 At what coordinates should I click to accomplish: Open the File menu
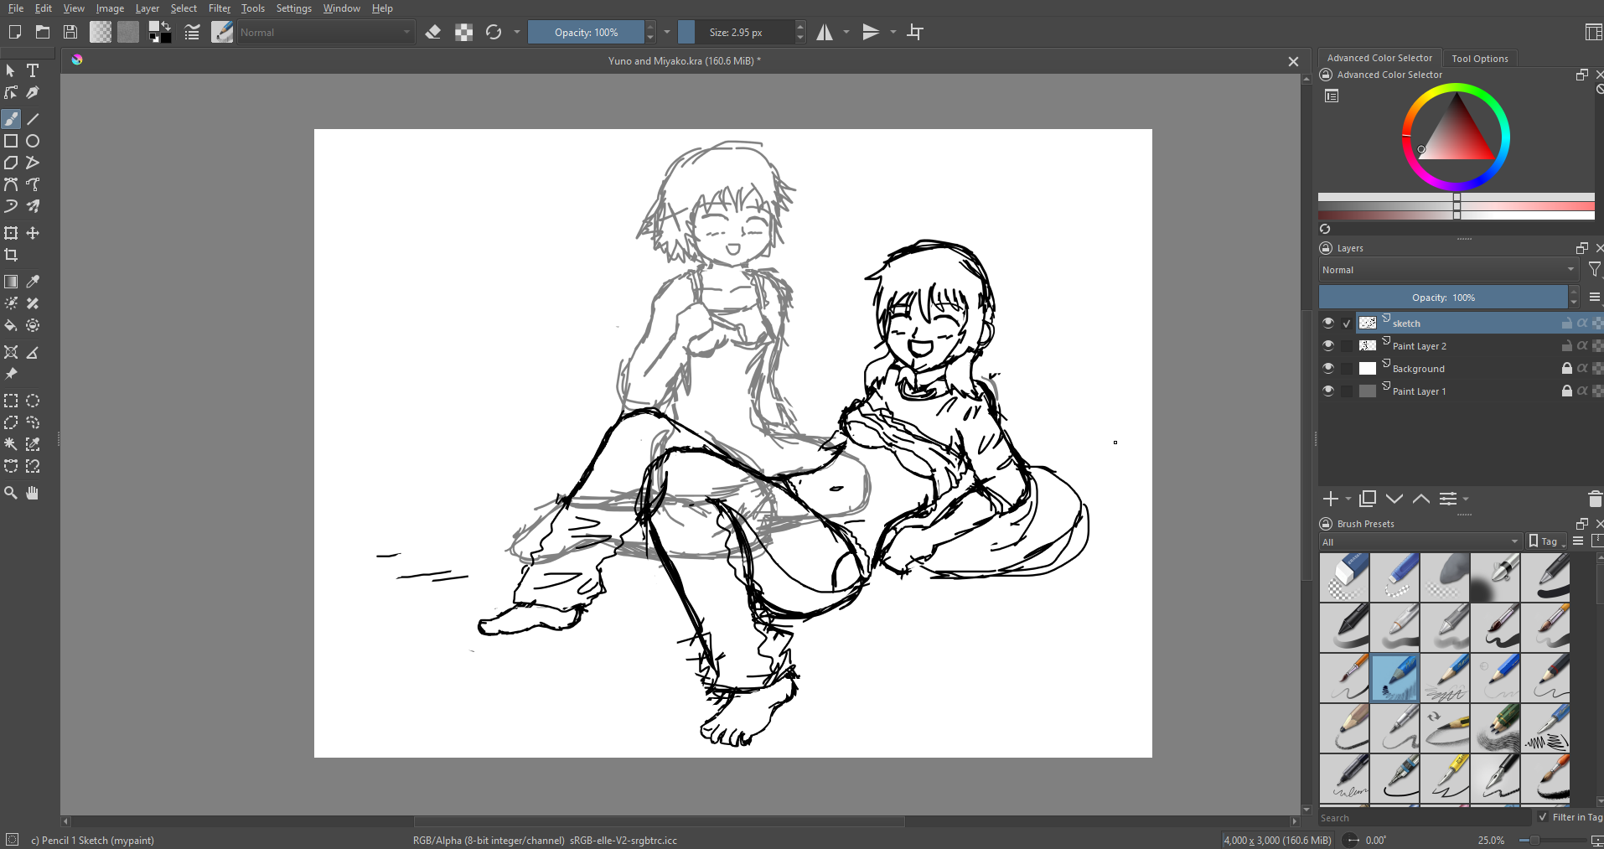click(16, 8)
